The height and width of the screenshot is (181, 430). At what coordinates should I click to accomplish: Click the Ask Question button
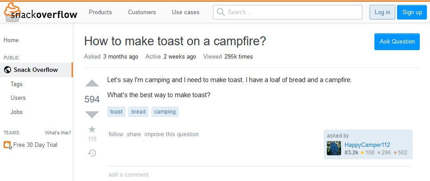397,41
